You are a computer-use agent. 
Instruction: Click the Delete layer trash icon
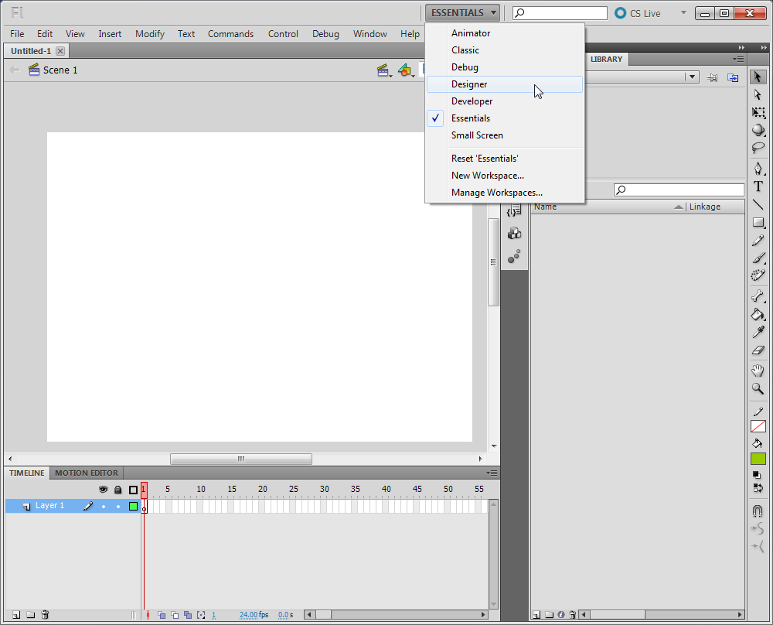[x=45, y=615]
